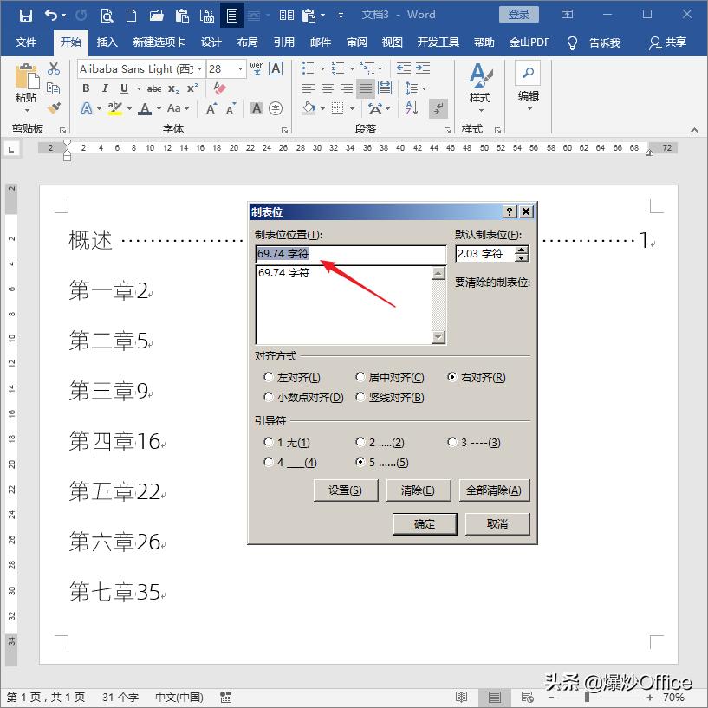The image size is (708, 708).
Task: Click the Subscript icon
Action: (x=173, y=88)
